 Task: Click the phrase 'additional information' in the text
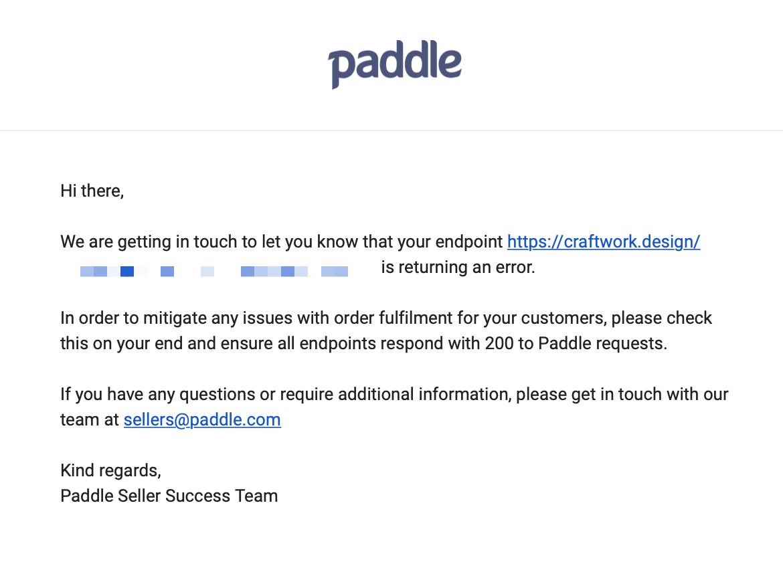pyautogui.click(x=424, y=394)
